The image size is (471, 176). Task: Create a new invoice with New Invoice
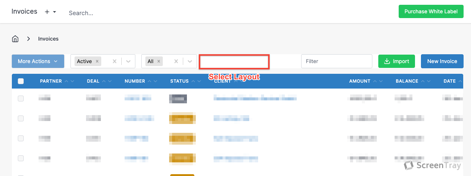[x=442, y=61]
